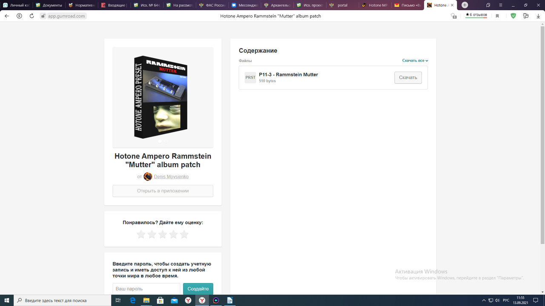Switch to the Исх. № 644 tab
This screenshot has height=306, width=545.
pos(146,5)
